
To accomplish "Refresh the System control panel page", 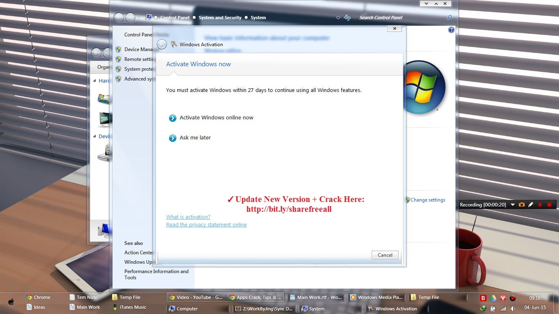I will 347,18.
